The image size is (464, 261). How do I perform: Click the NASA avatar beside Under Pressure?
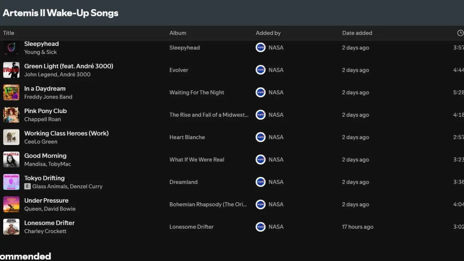click(x=260, y=204)
